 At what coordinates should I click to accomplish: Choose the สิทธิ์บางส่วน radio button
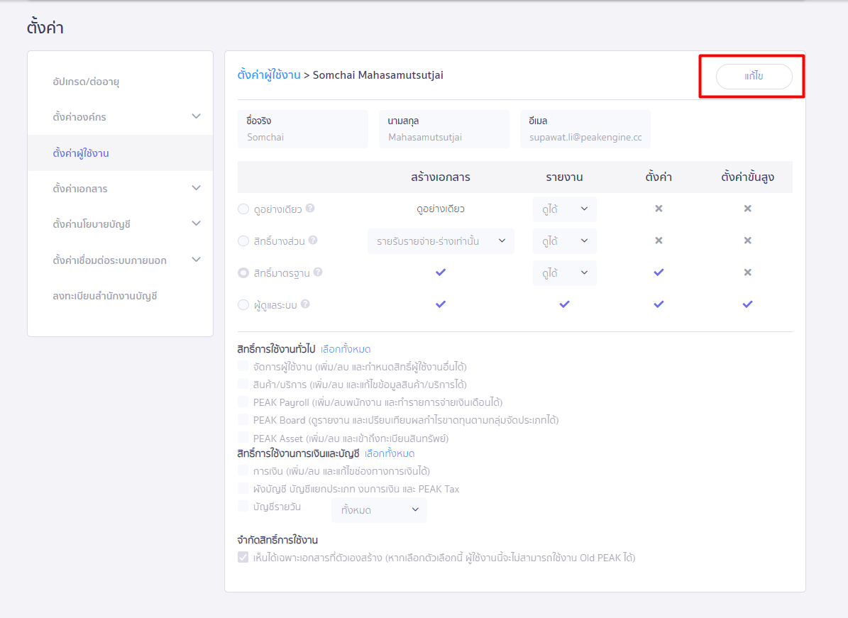[243, 241]
